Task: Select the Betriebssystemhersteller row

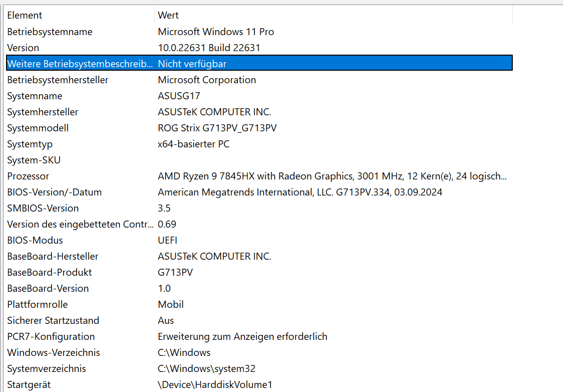Action: tap(58, 80)
